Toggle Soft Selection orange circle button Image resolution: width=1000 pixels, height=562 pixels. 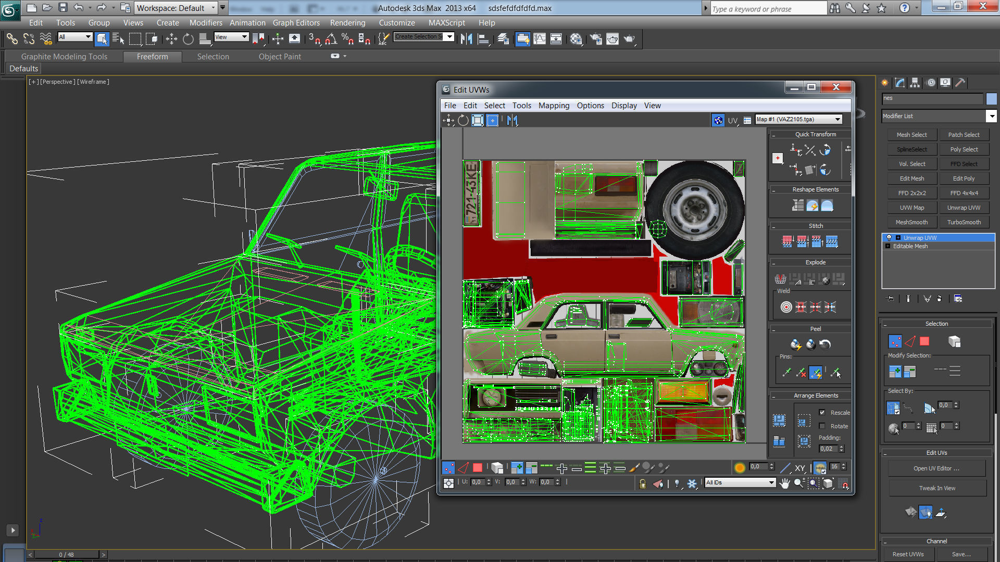coord(739,468)
